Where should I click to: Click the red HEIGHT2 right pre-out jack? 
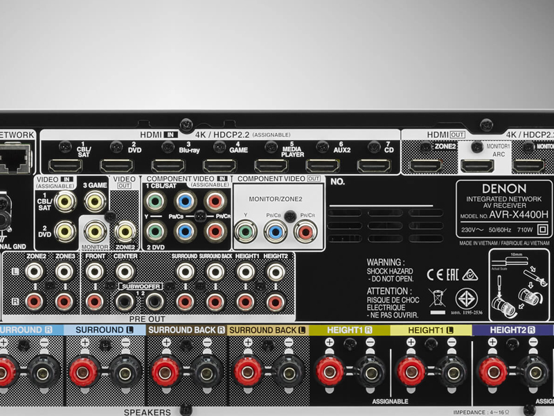point(275,302)
